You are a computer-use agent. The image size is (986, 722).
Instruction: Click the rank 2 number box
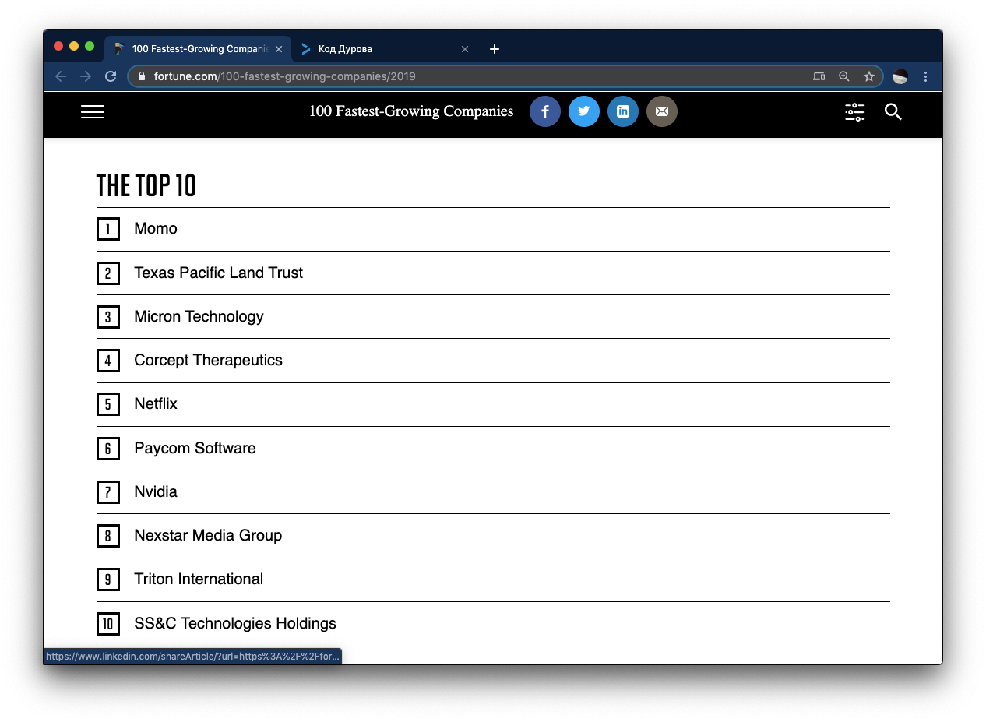pyautogui.click(x=108, y=273)
